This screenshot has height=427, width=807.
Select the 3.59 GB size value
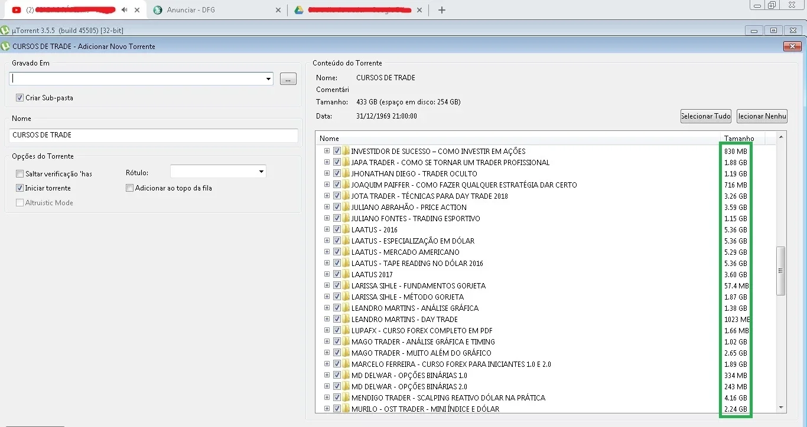tap(736, 208)
